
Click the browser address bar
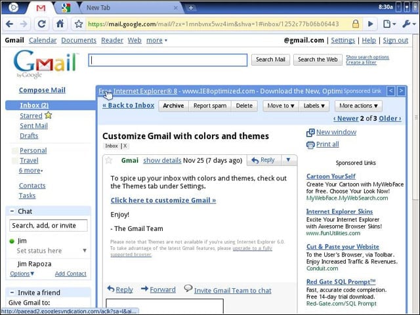pos(219,24)
